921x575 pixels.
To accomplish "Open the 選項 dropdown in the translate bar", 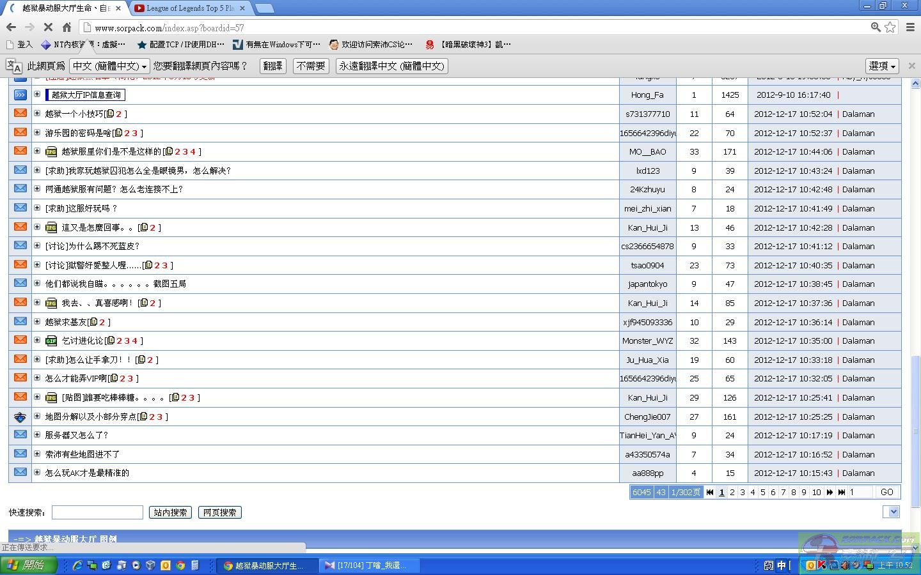I will click(x=883, y=66).
